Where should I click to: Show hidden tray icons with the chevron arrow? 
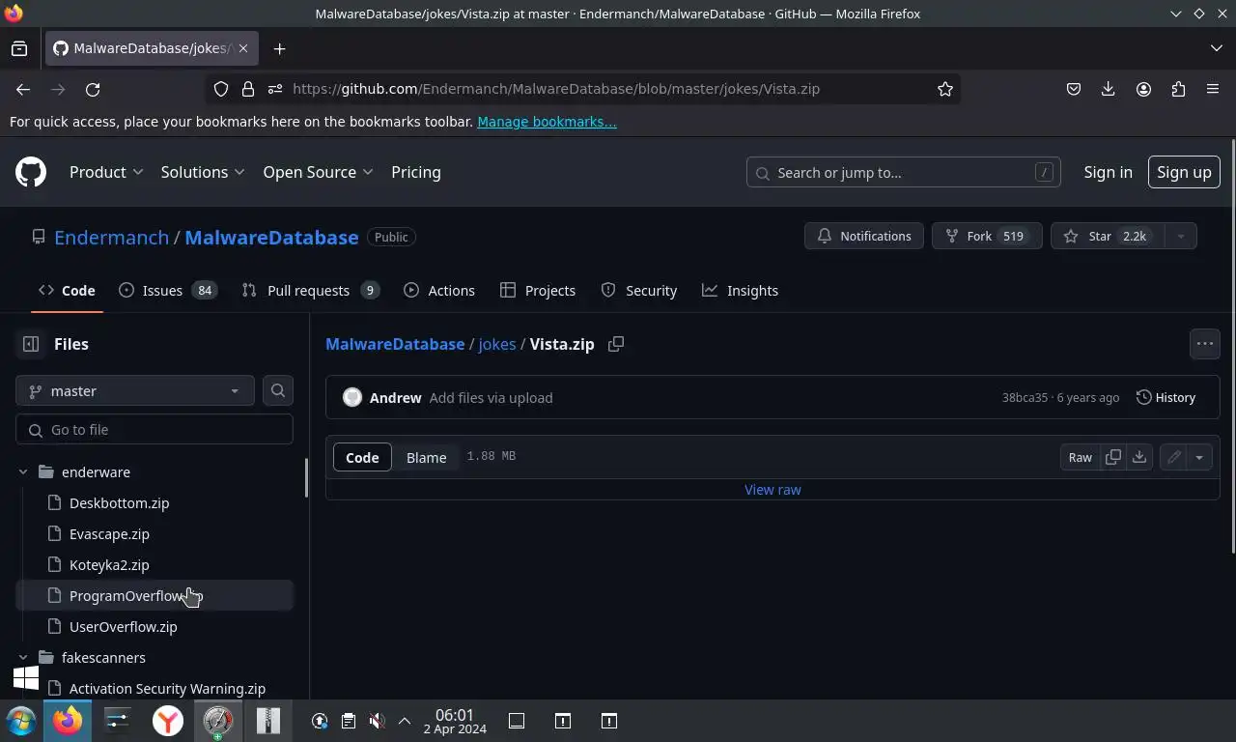[405, 721]
